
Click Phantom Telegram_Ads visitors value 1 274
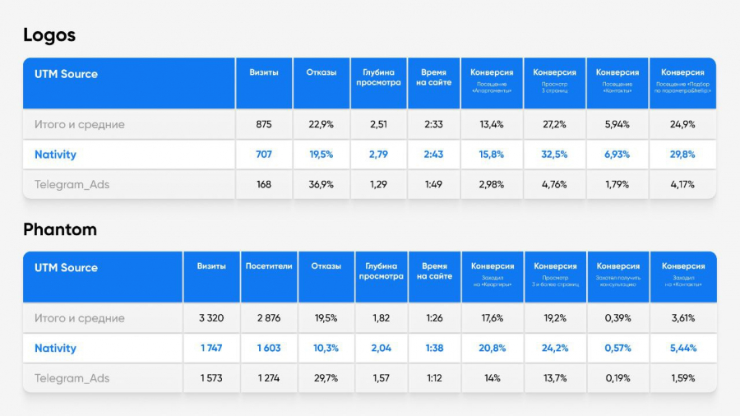tap(269, 378)
